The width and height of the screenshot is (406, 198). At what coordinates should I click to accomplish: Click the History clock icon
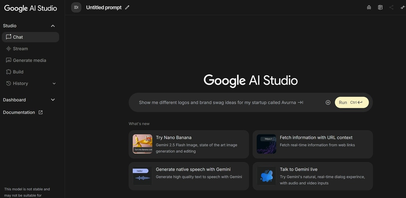(9, 83)
